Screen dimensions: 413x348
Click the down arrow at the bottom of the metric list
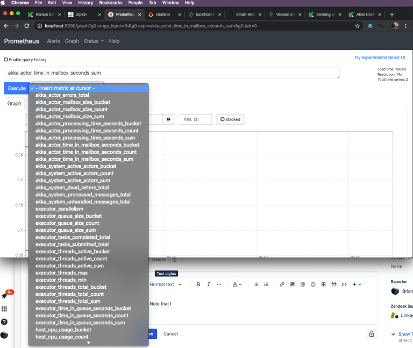coord(89,343)
